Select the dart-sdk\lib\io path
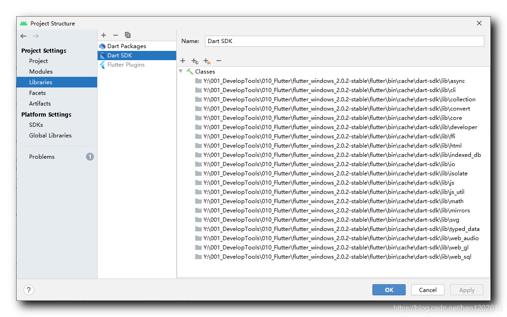 tap(329, 164)
